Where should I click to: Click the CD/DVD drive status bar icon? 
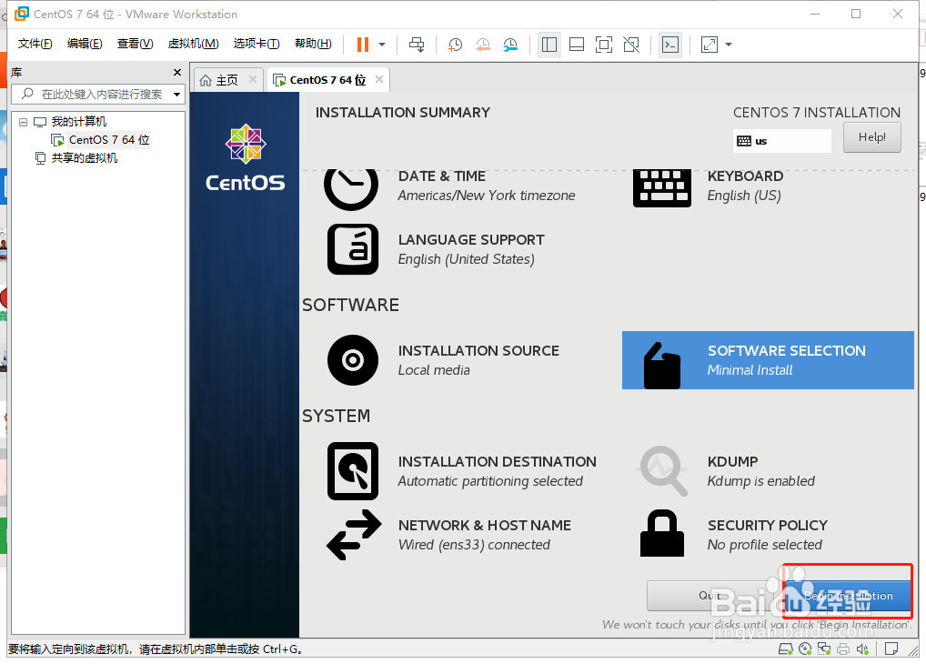click(804, 649)
